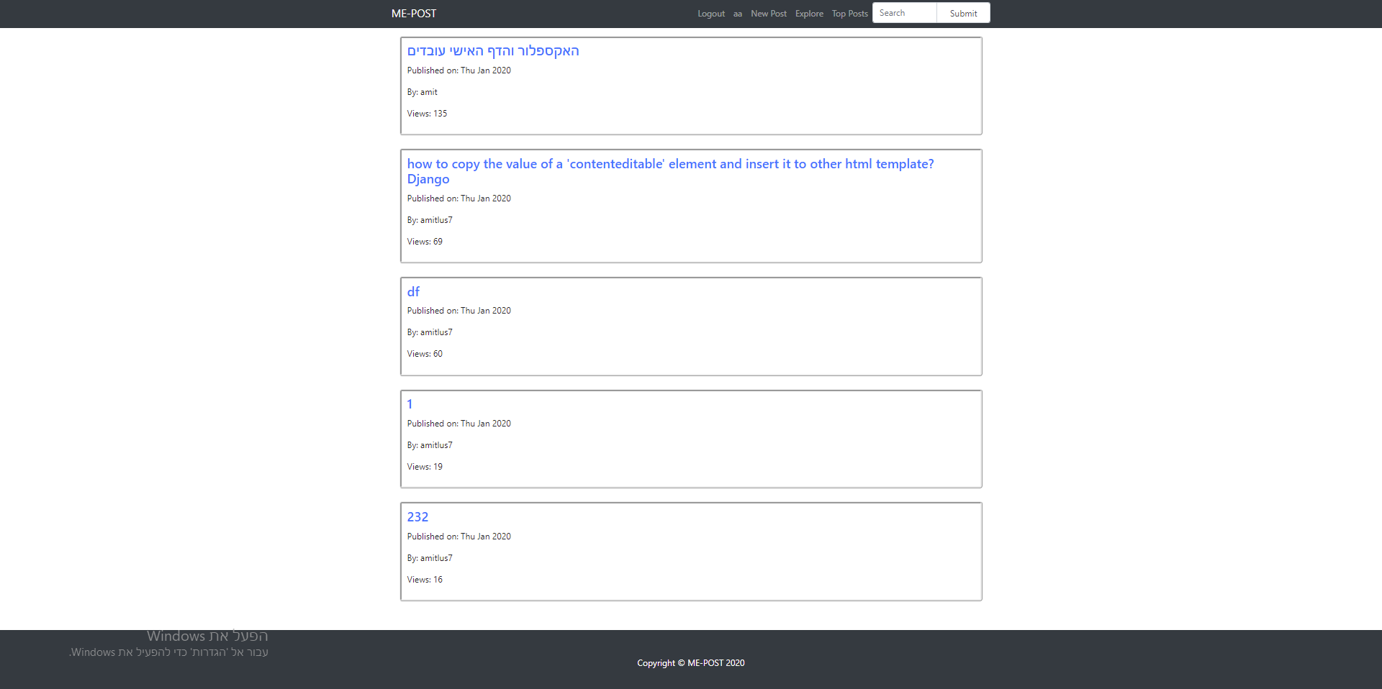Open the post titled '232'
The height and width of the screenshot is (689, 1382).
[x=417, y=516]
